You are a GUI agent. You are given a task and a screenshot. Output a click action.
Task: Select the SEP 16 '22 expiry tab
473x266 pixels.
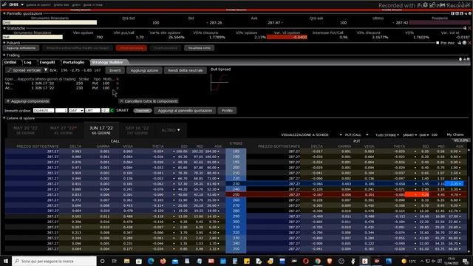137,130
